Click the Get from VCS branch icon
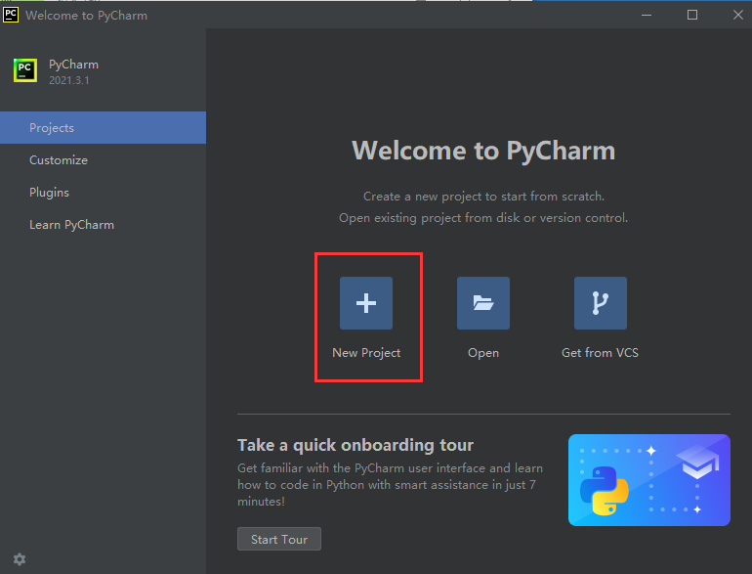The height and width of the screenshot is (574, 752). [x=600, y=303]
